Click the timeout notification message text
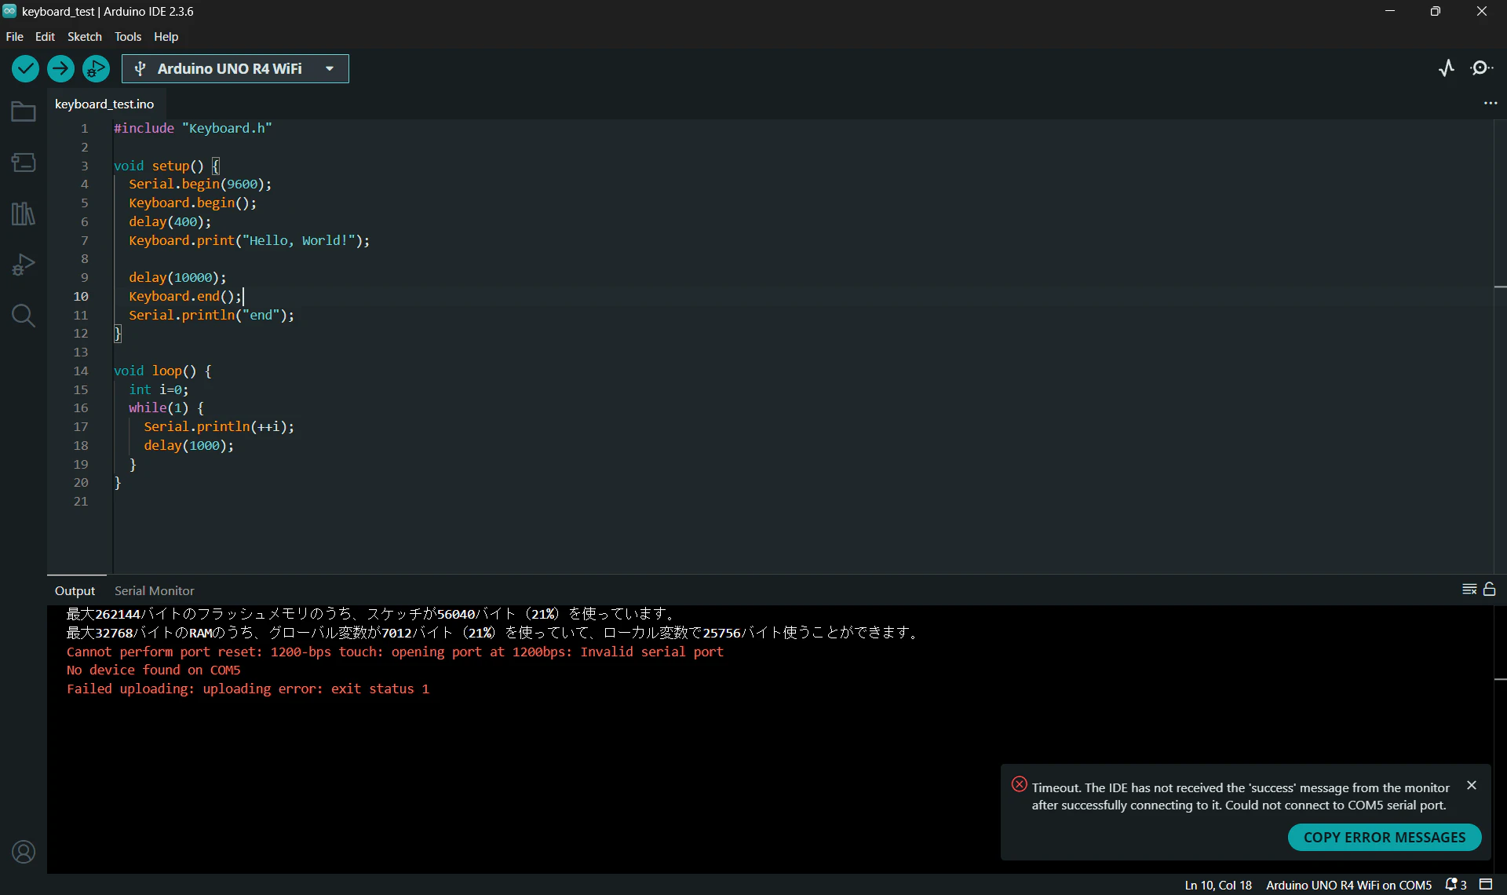Screen dimensions: 1507x895 pyautogui.click(x=1240, y=796)
